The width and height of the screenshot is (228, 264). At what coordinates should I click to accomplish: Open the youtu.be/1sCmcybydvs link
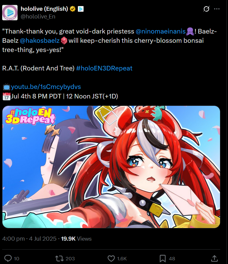(x=46, y=87)
